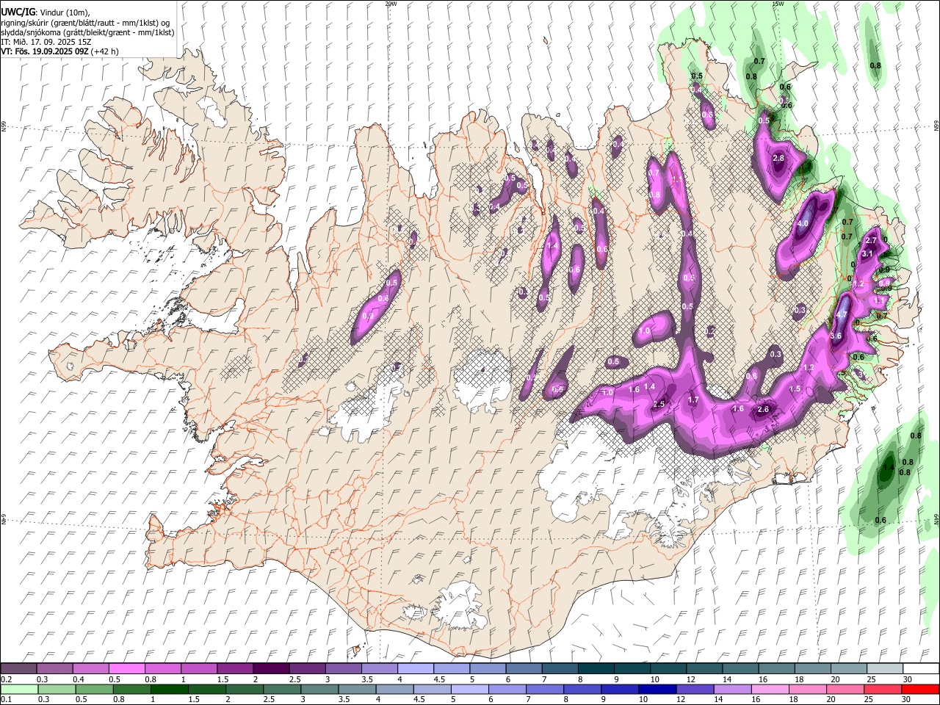Image resolution: width=940 pixels, height=705 pixels.
Task: Pick the light pink 16 swatch, lower scale
Action: 770,689
